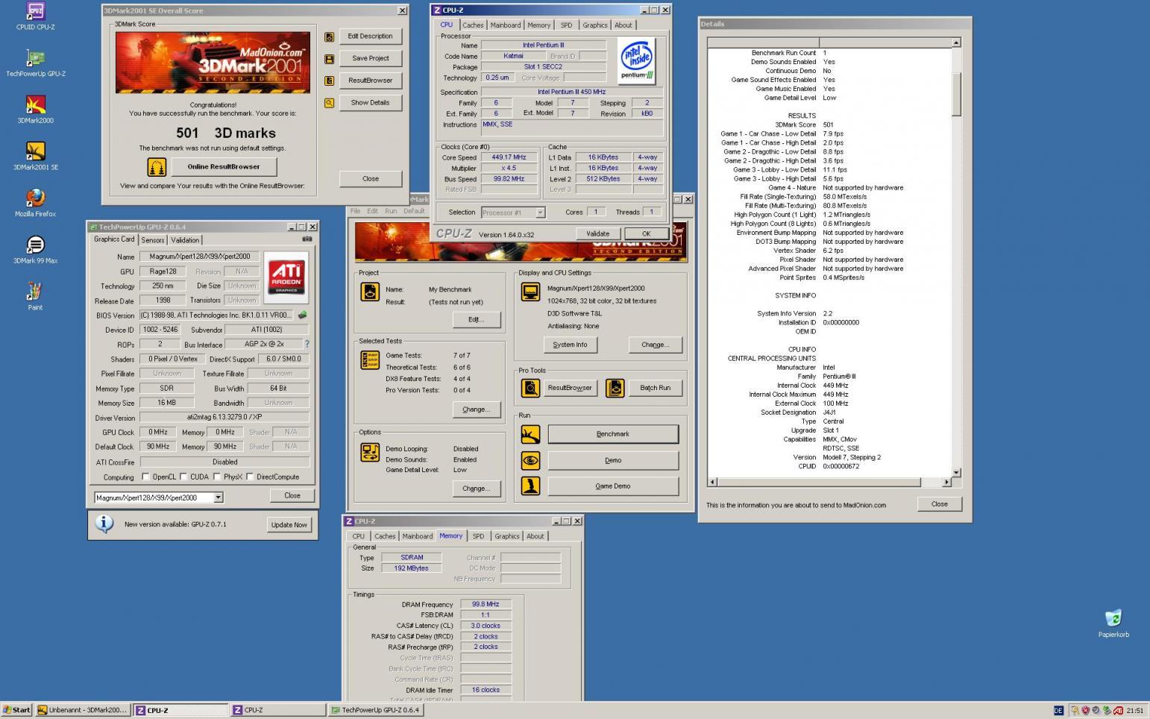The image size is (1150, 719).
Task: Click GPU-Z update info icon
Action: pos(104,524)
